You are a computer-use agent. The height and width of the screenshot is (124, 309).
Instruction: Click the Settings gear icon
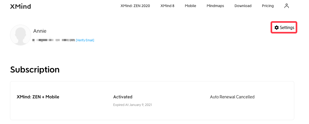276,28
